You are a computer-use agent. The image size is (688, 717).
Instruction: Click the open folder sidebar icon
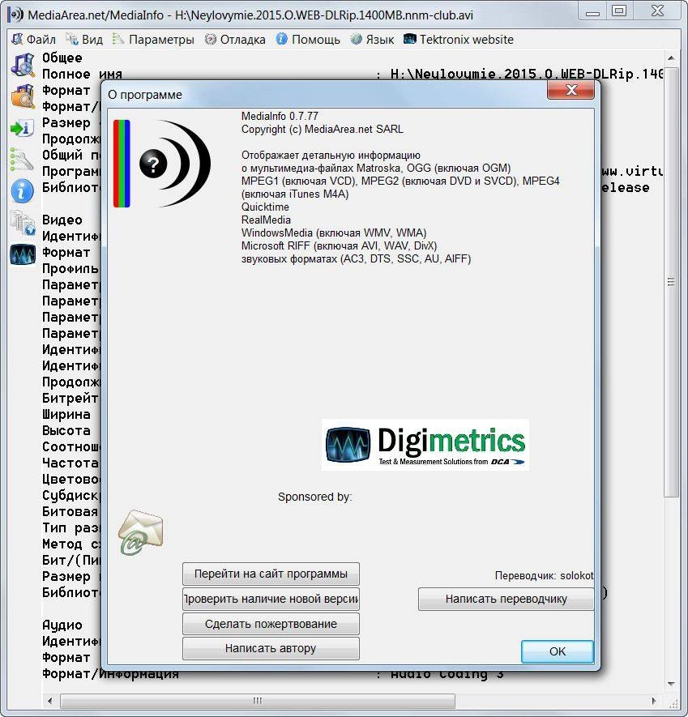tap(23, 96)
